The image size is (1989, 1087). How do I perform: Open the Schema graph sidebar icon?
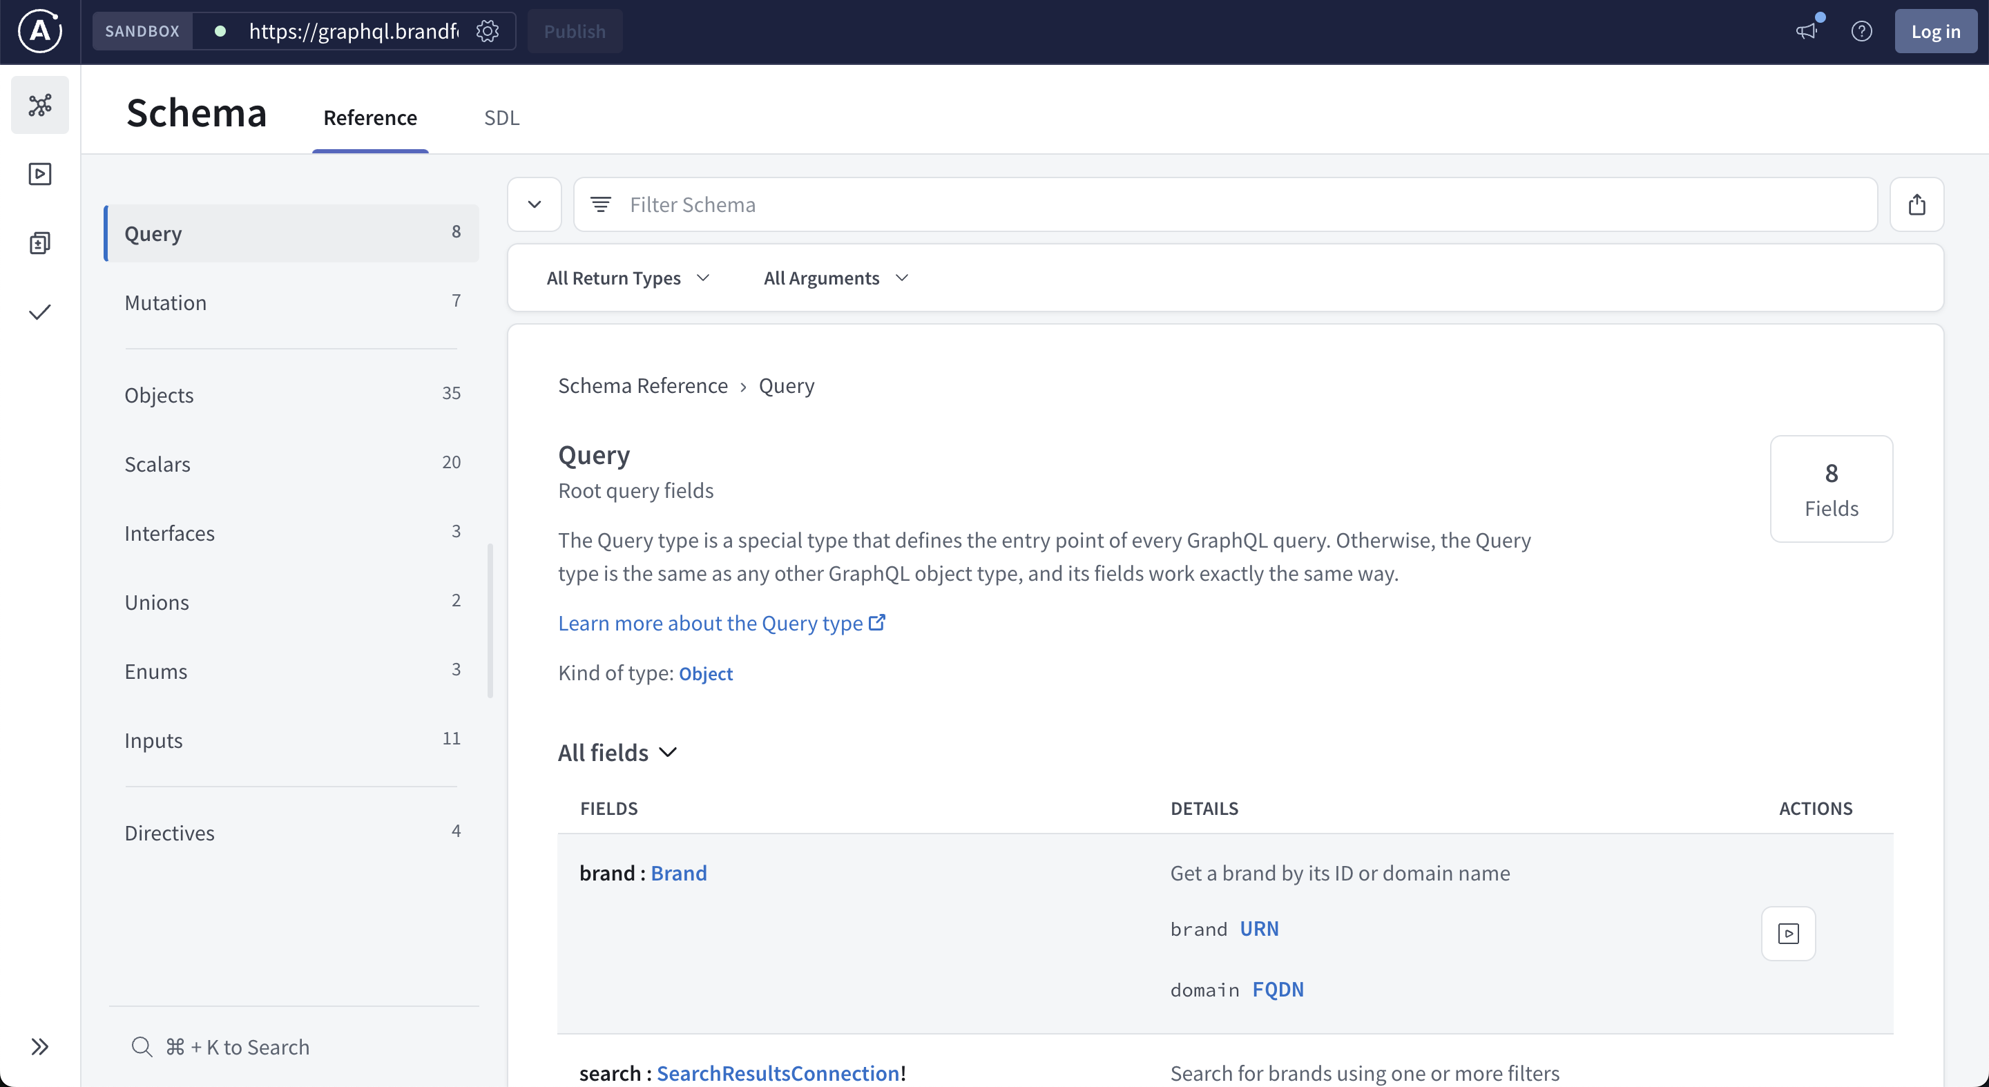(x=40, y=105)
